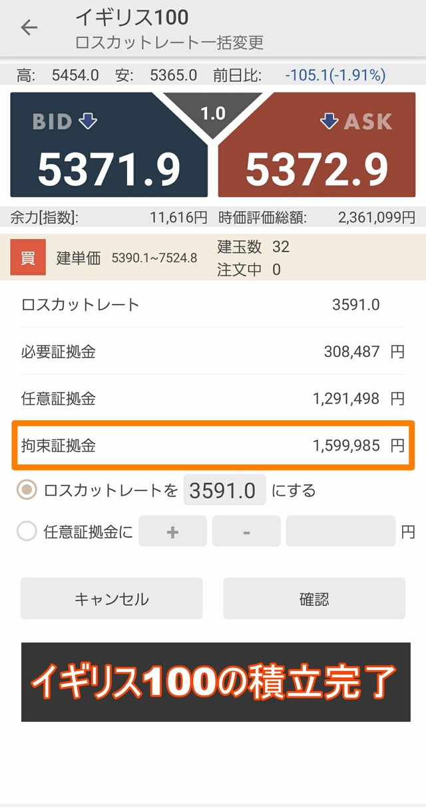Tap the back arrow to exit this screen

click(x=28, y=28)
